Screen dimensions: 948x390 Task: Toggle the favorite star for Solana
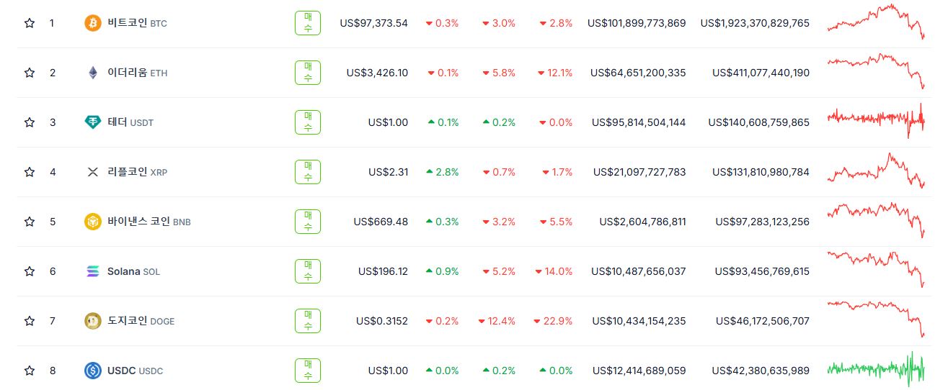pos(30,271)
